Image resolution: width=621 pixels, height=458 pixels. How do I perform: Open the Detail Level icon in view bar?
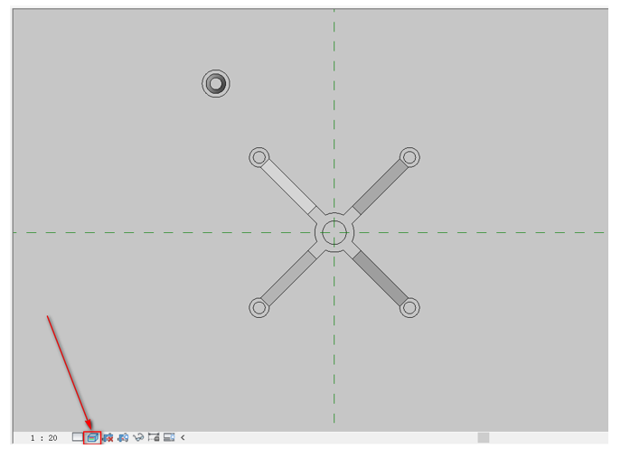[77, 437]
